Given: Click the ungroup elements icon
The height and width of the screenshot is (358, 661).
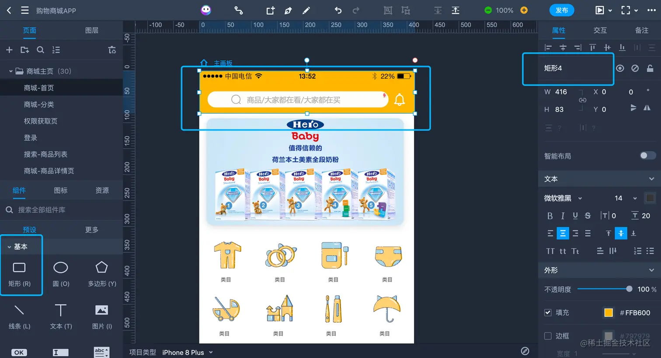Looking at the screenshot, I should 406,10.
